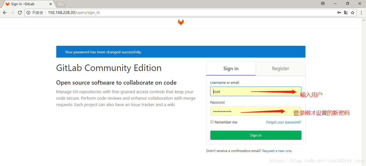Focus the Password input field
The height and width of the screenshot is (166, 366).
pos(256,111)
